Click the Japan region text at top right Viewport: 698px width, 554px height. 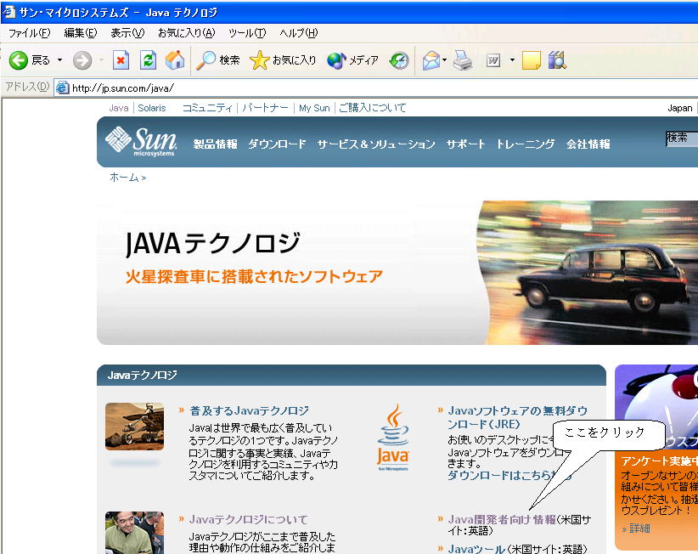point(680,108)
